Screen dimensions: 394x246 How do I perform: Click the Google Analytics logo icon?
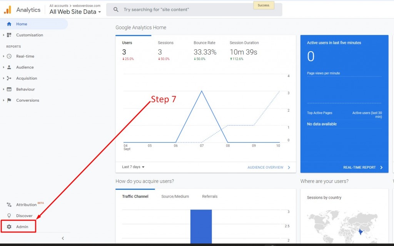point(8,10)
